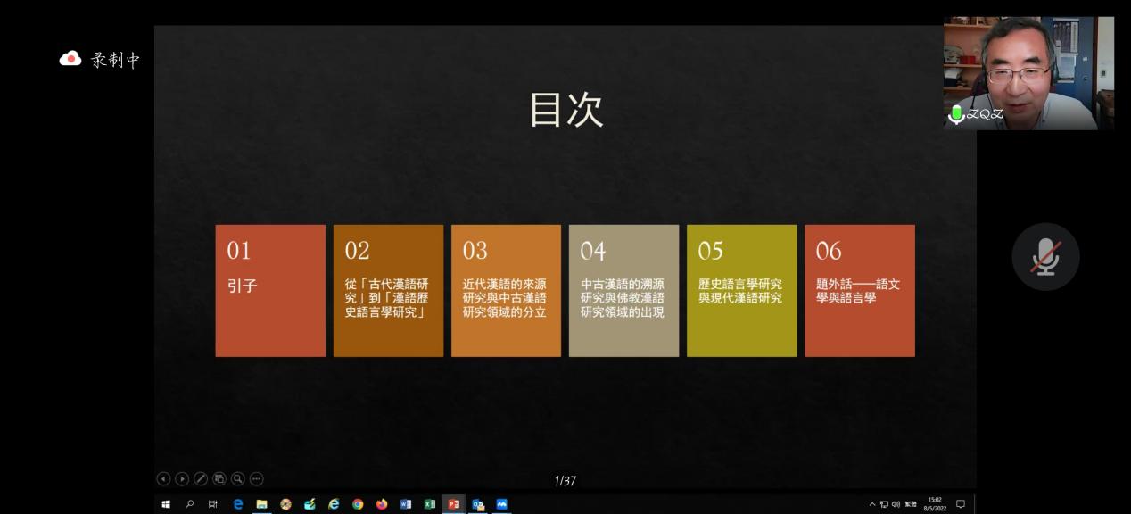Screen dimensions: 1131x514
Task: Show all slides overview icon
Action: point(219,479)
